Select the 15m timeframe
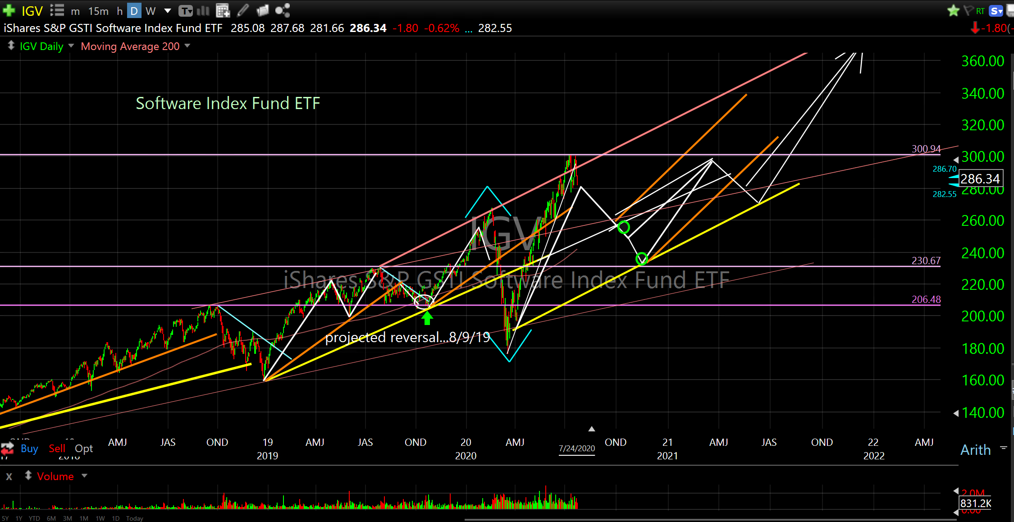Viewport: 1014px width, 522px height. point(98,11)
